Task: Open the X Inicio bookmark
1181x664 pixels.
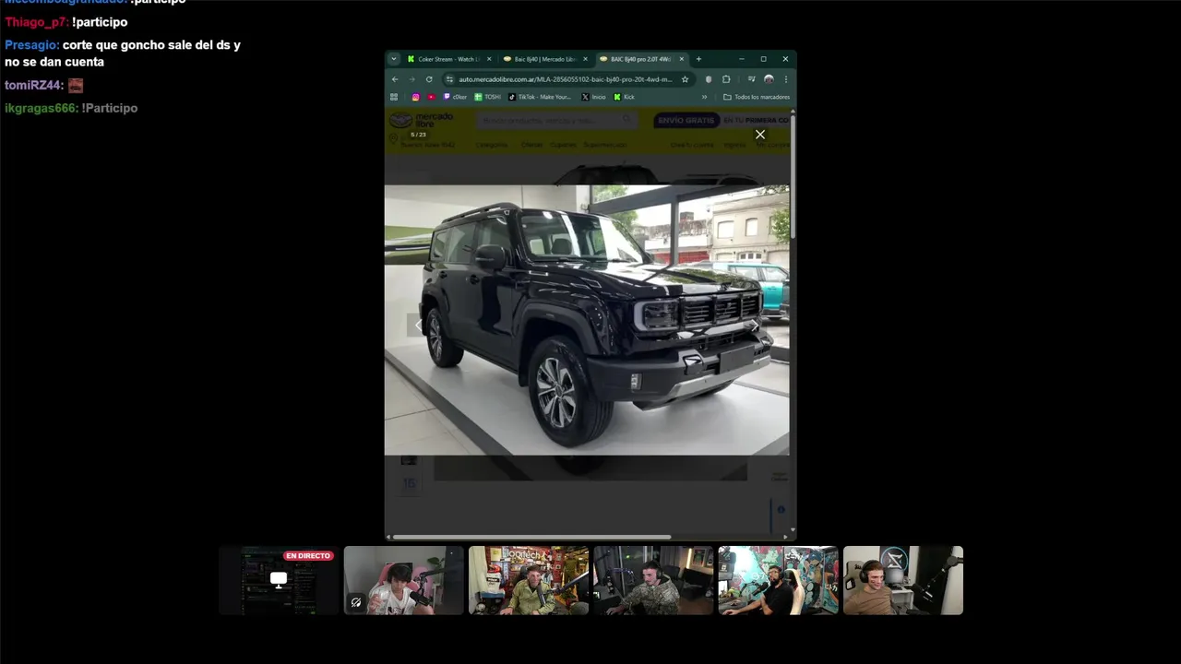Action: click(593, 97)
